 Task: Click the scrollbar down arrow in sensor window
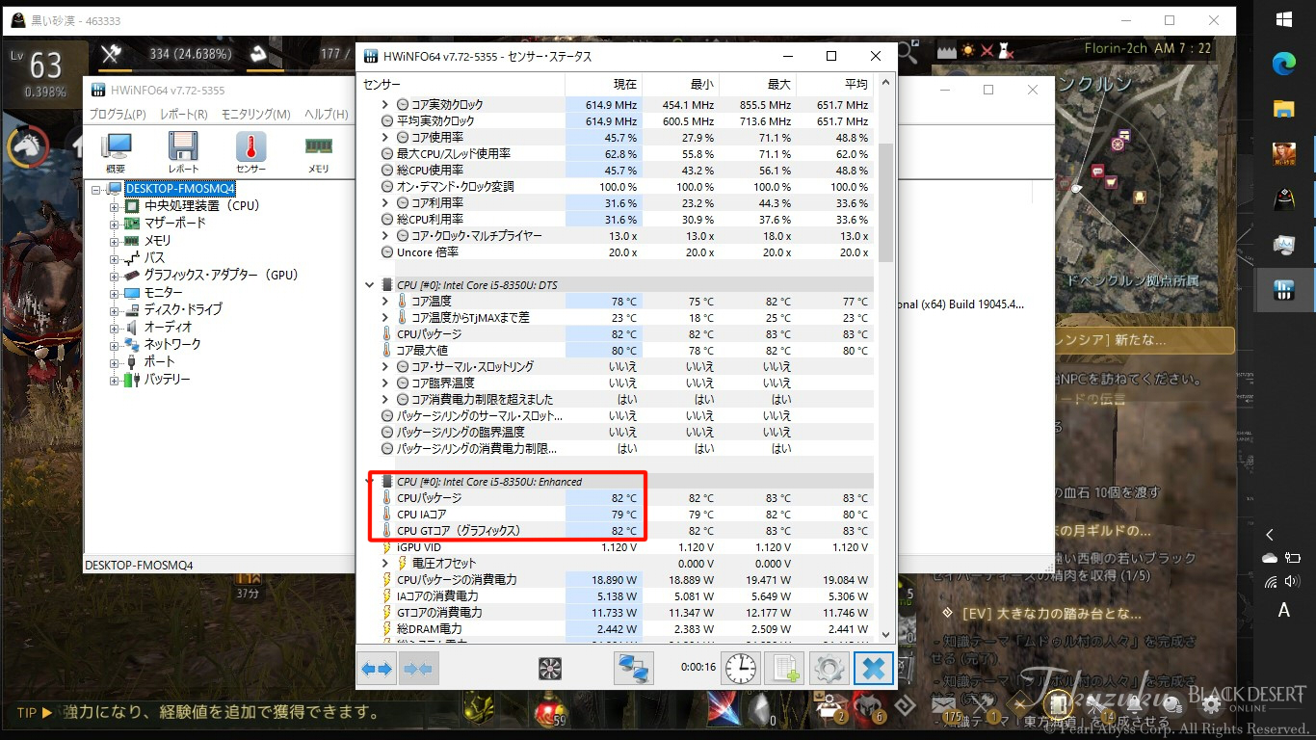tap(886, 635)
